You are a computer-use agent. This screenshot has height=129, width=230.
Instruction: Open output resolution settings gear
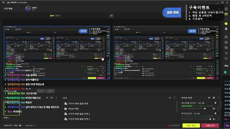point(20,126)
